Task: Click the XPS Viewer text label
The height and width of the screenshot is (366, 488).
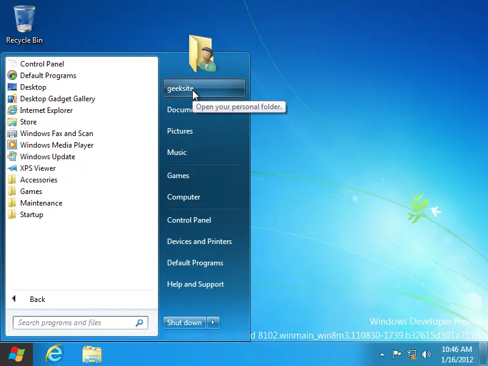Action: (x=38, y=168)
